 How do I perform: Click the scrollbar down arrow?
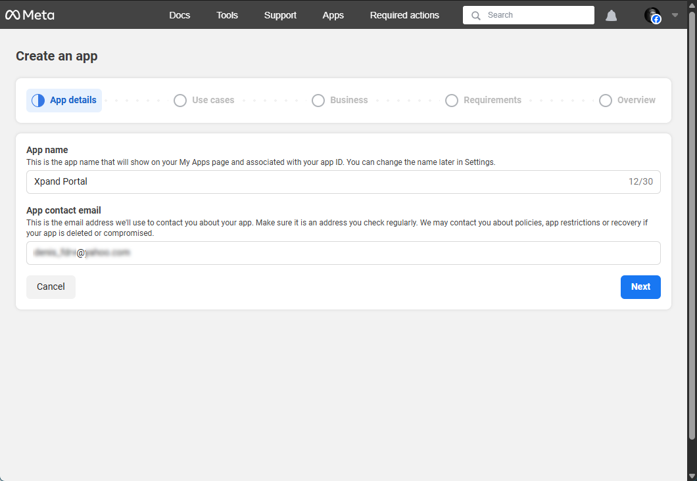[x=692, y=476]
